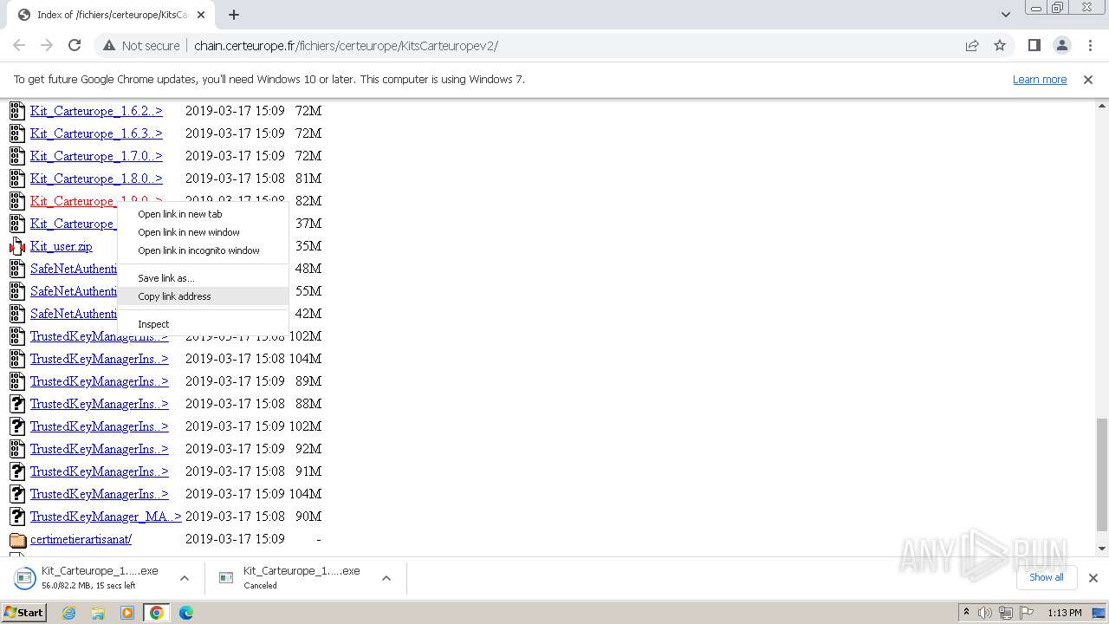Open Kit_Carteurope_1.6.2 link
The height and width of the screenshot is (624, 1109).
pyautogui.click(x=96, y=111)
